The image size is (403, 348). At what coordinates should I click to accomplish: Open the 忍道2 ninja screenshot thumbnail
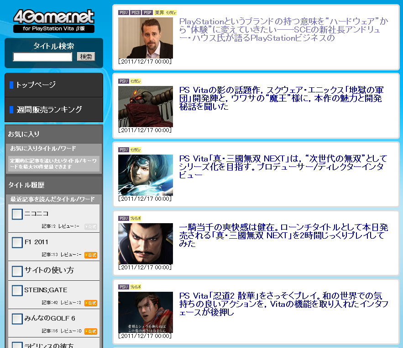146,312
